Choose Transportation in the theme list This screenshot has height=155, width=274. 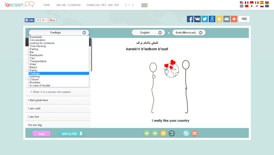(59, 61)
